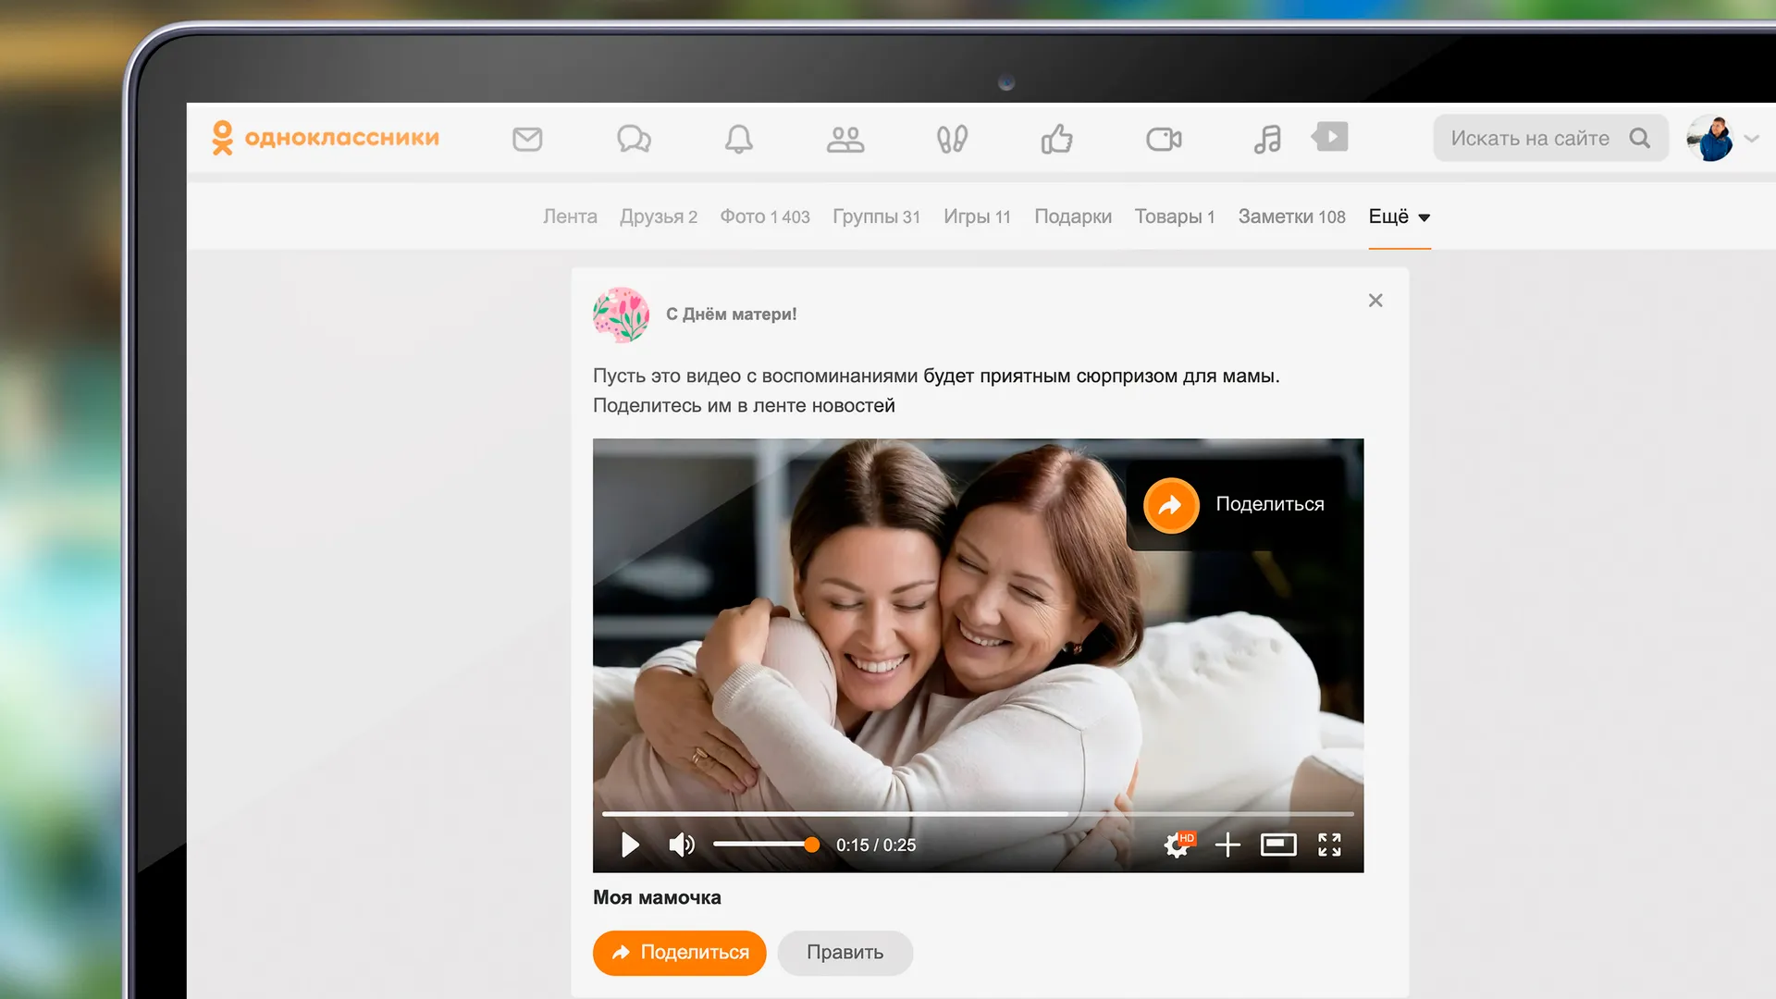Switch to the Игры 11 tab
Viewport: 1776px width, 999px height.
pyautogui.click(x=977, y=216)
